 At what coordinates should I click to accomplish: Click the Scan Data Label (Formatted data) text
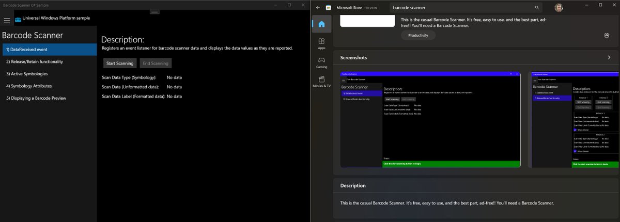coord(133,96)
